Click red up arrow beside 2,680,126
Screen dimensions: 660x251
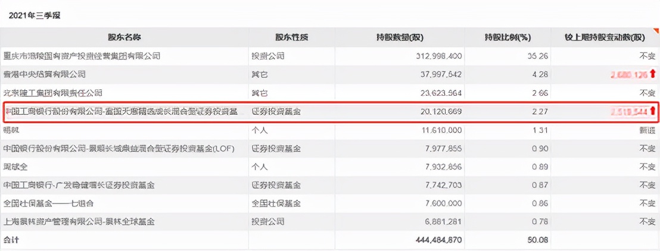[653, 74]
